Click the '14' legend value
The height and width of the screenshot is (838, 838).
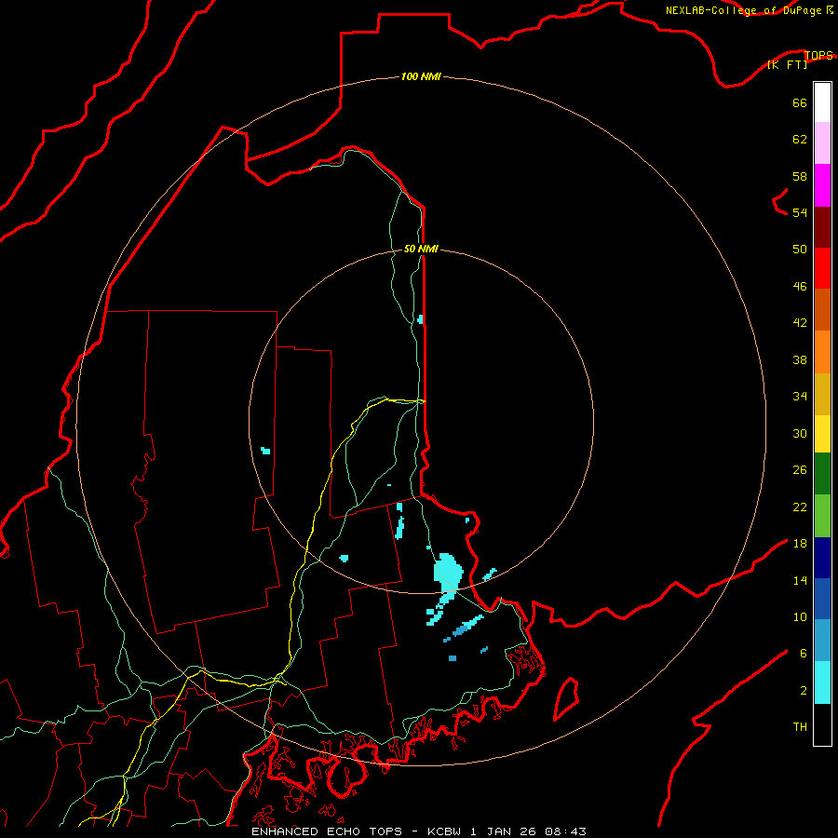800,580
